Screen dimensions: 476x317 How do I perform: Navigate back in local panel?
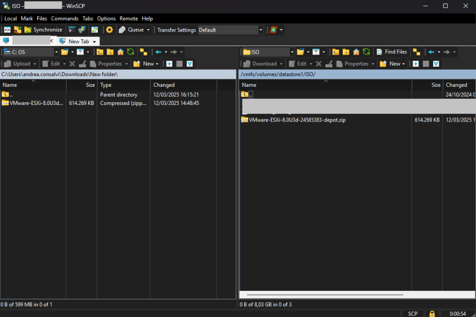[158, 52]
